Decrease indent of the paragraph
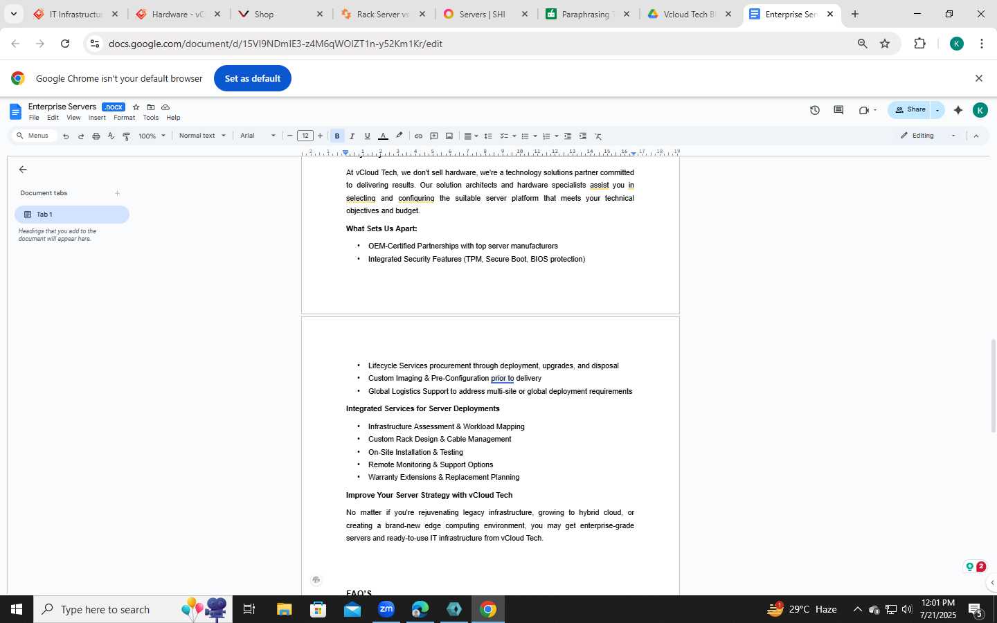 tap(568, 136)
